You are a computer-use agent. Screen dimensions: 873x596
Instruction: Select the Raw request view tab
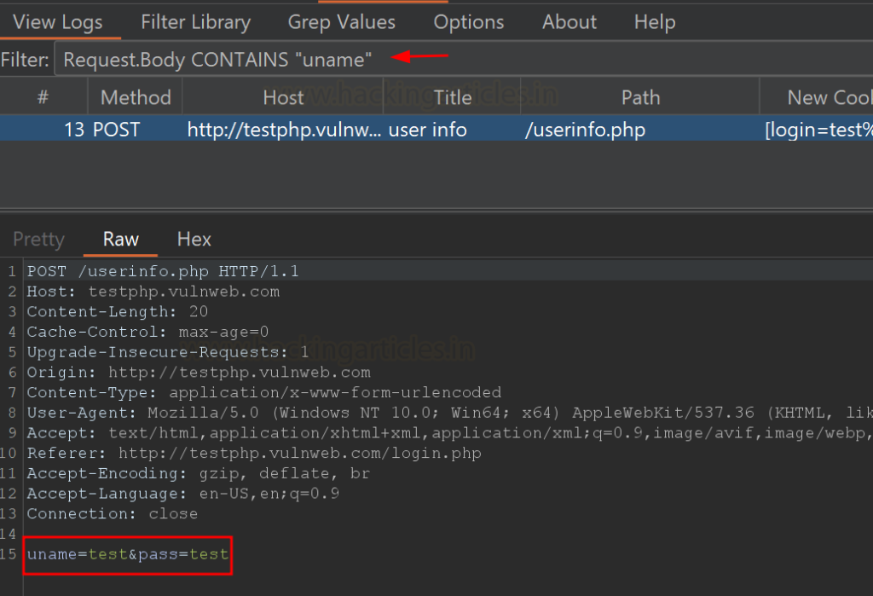click(120, 240)
